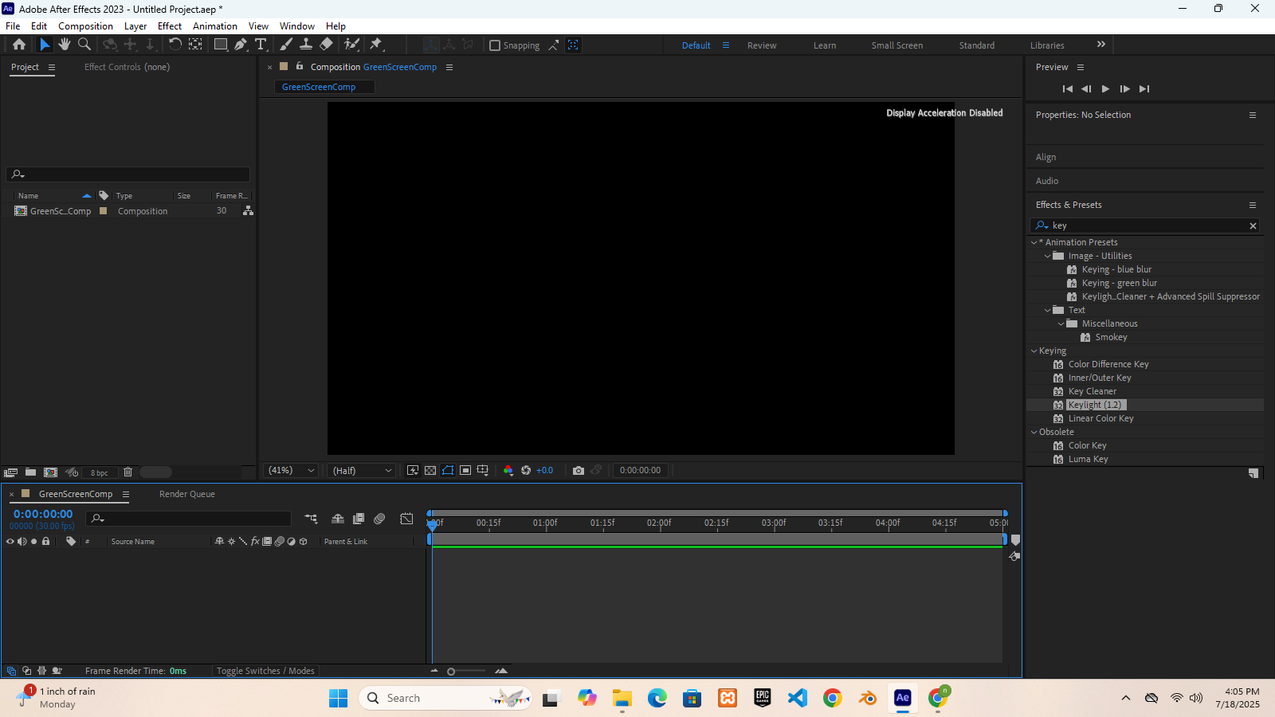Viewport: 1275px width, 717px height.
Task: Collapse the Text presets folder
Action: (x=1048, y=310)
